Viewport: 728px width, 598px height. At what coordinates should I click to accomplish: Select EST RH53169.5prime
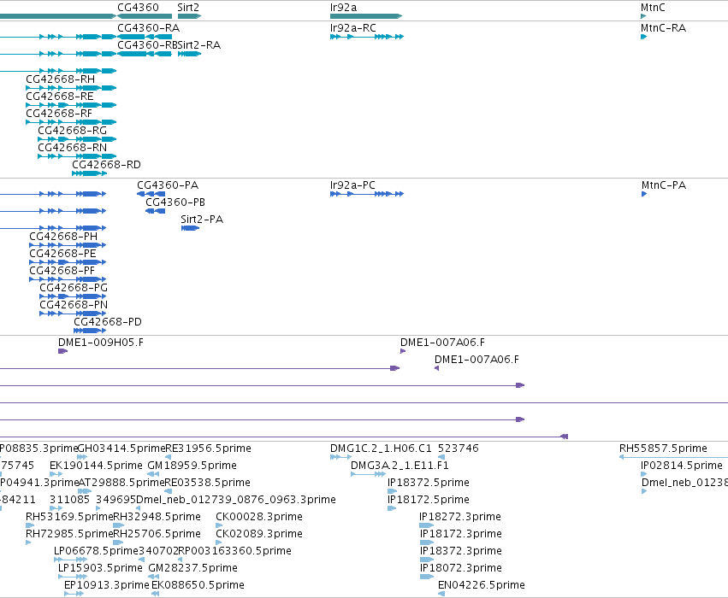[69, 516]
